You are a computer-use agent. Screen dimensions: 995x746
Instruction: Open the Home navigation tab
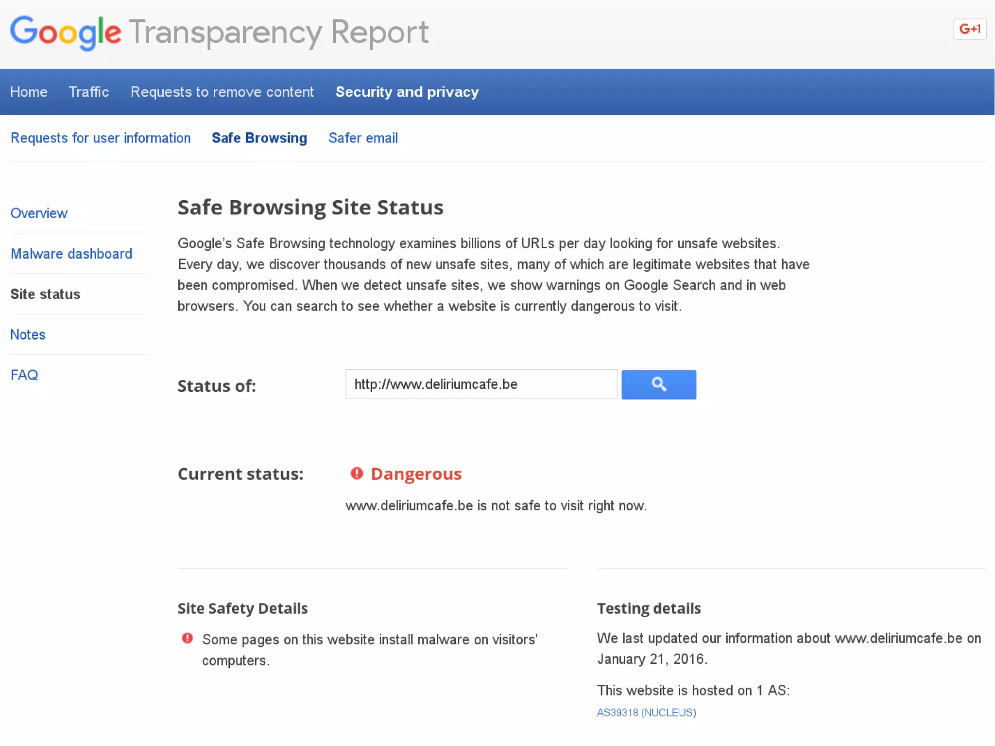click(29, 92)
